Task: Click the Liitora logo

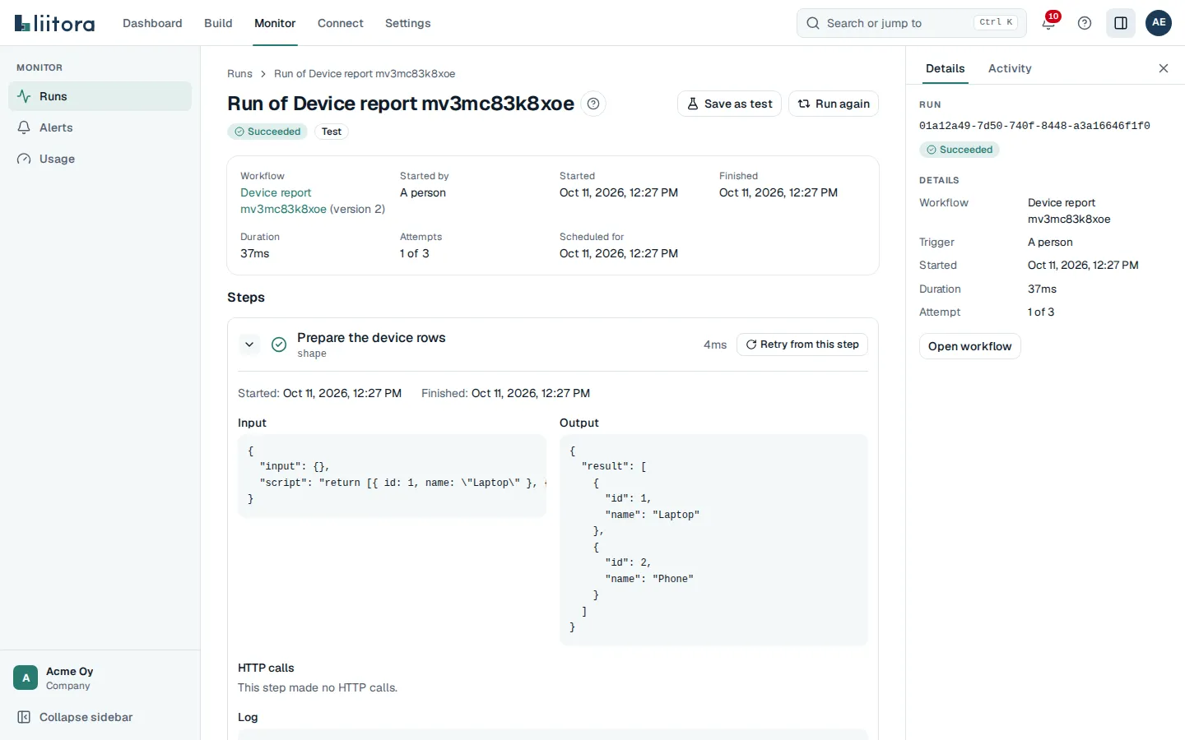Action: 54,23
